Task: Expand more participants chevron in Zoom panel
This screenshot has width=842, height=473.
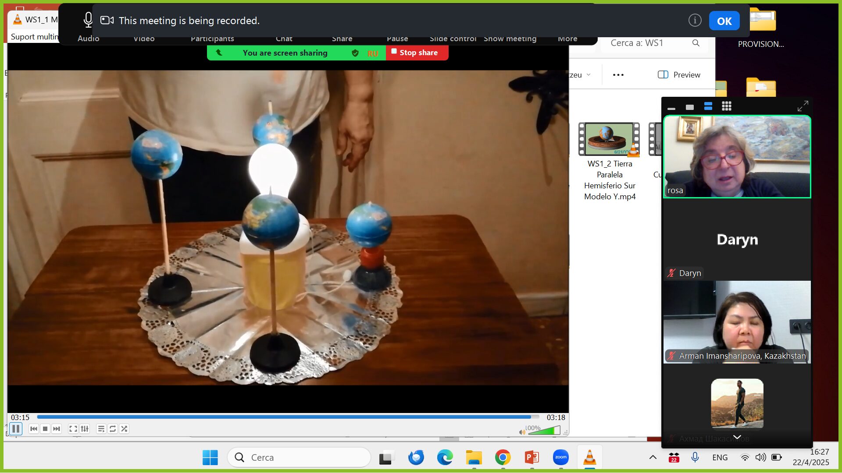Action: [737, 437]
